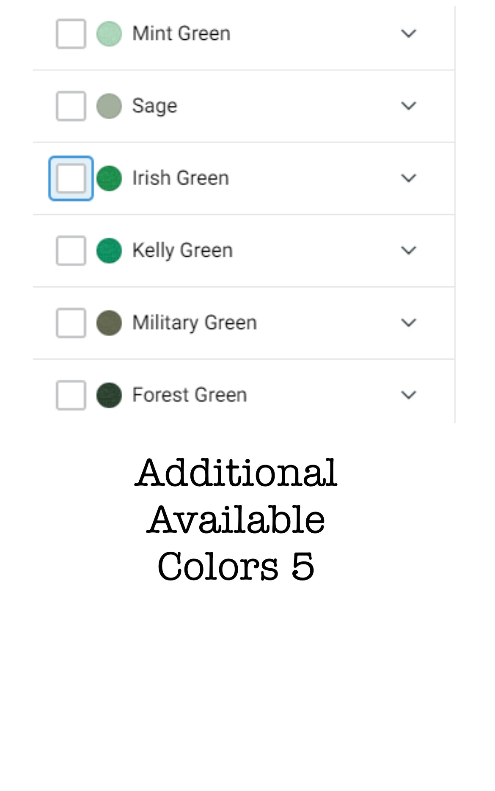Click the Mint Green color swatch
The width and height of the screenshot is (495, 791).
click(x=109, y=34)
